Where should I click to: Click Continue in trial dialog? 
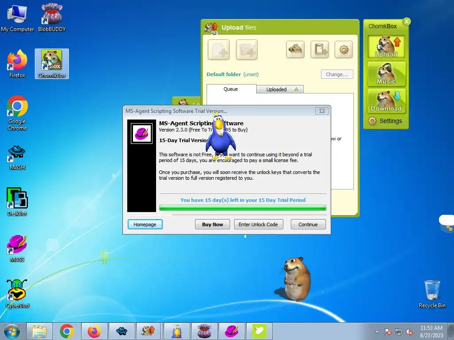coord(308,224)
